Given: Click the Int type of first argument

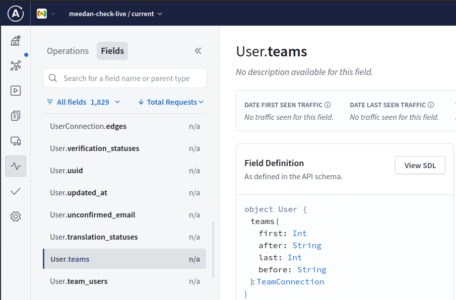Looking at the screenshot, I should pos(299,234).
